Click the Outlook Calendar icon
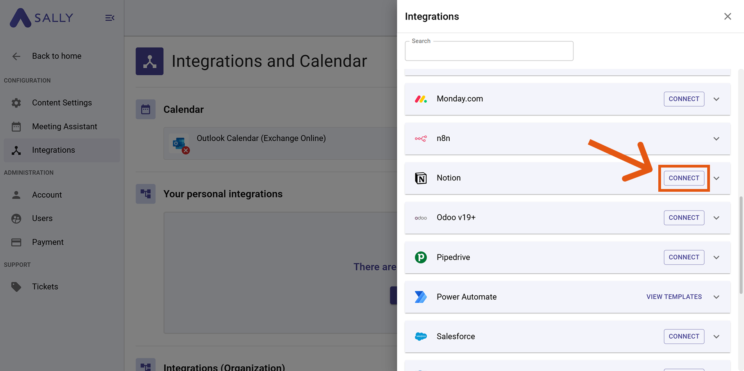 [179, 143]
